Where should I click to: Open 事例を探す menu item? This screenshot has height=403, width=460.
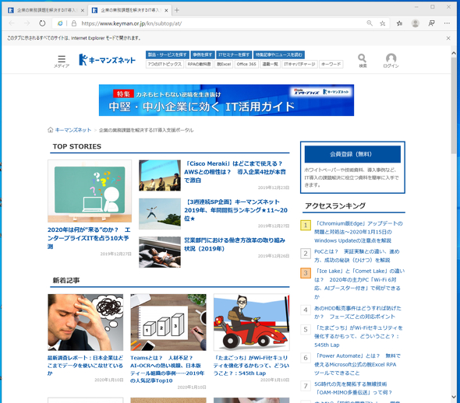pos(203,54)
